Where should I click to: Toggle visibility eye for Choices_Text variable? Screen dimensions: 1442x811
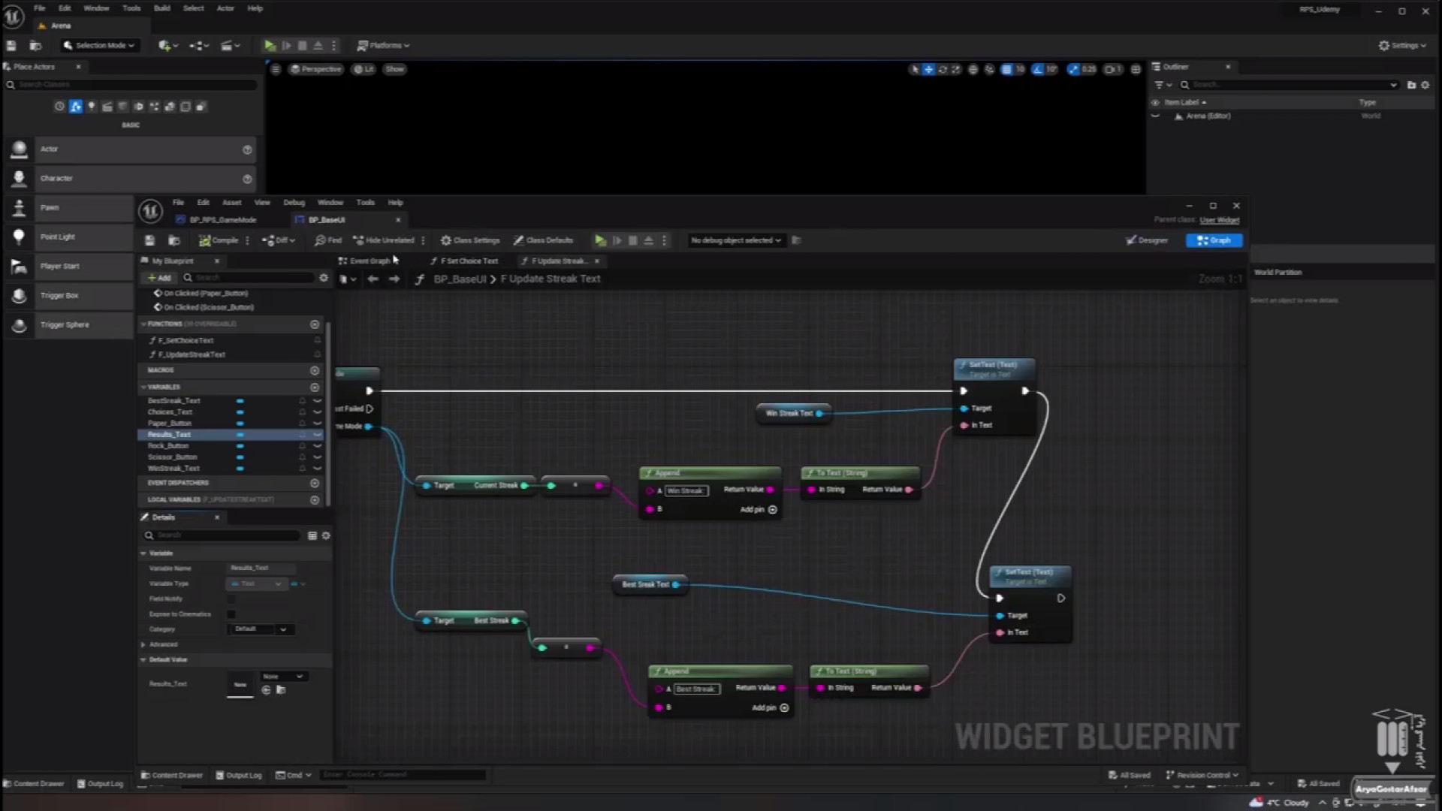click(x=318, y=412)
